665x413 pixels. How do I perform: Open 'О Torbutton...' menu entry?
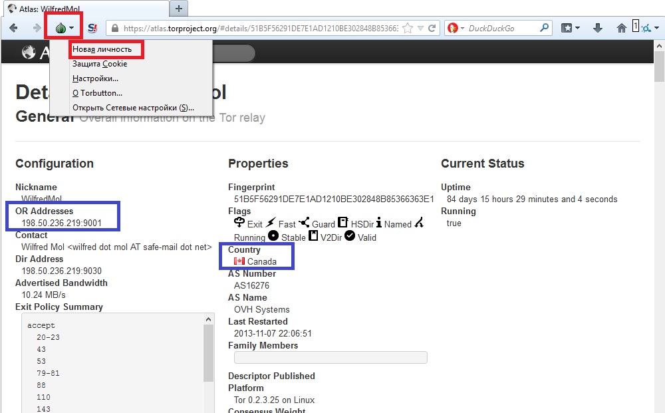[97, 93]
